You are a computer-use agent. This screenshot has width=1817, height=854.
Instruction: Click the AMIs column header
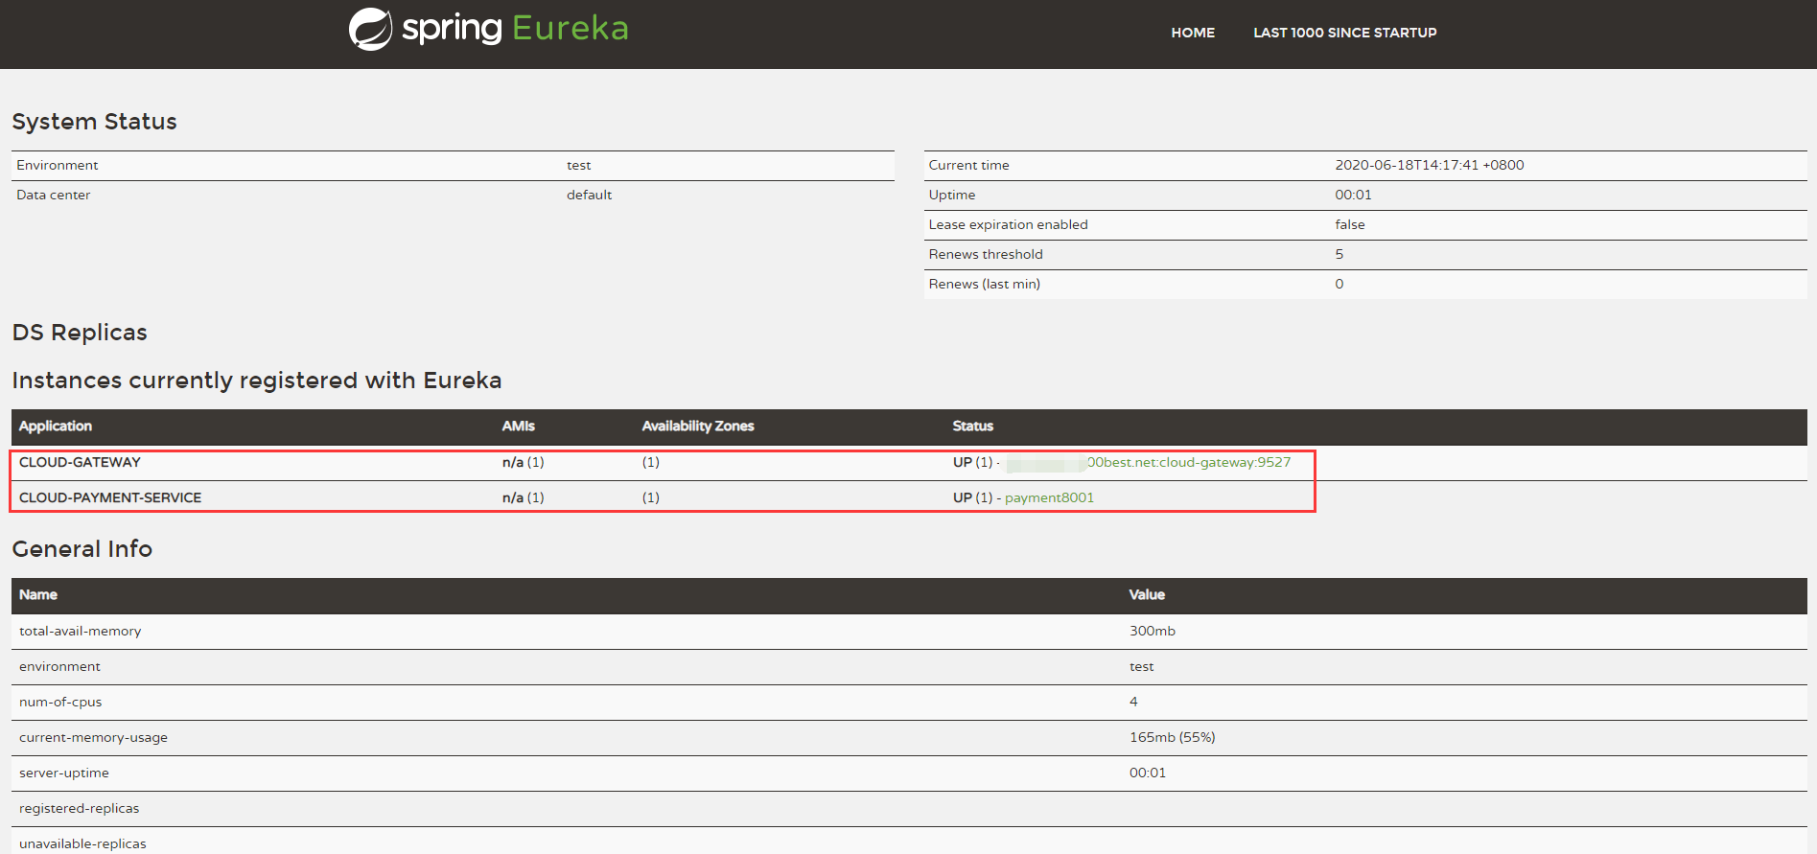(519, 427)
